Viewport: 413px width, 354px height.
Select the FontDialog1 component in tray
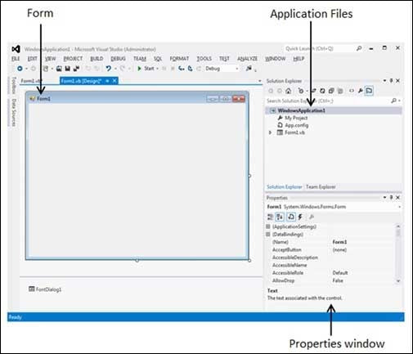pos(45,289)
